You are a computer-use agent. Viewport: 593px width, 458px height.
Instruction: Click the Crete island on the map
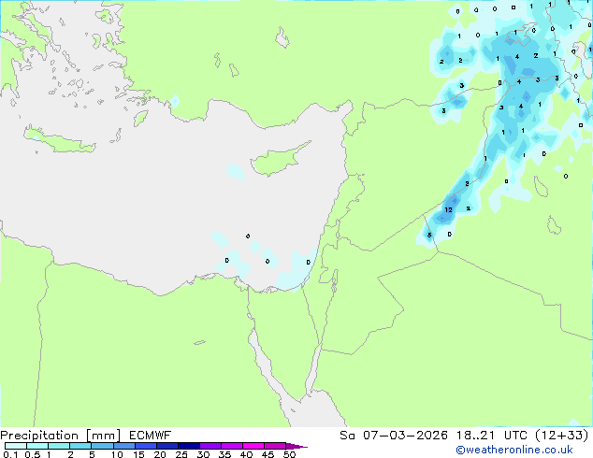point(60,140)
